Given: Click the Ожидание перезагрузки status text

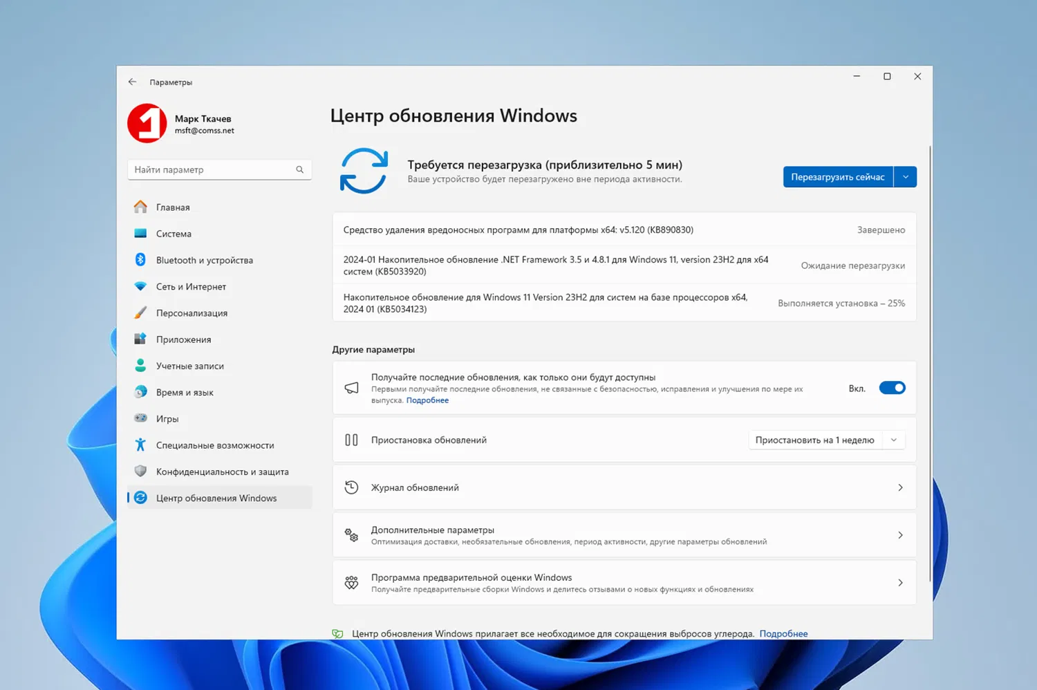Looking at the screenshot, I should click(852, 265).
